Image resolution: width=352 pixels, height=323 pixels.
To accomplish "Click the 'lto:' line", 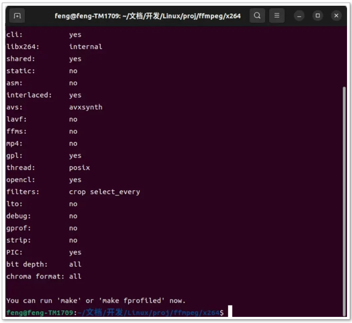I will [x=42, y=204].
